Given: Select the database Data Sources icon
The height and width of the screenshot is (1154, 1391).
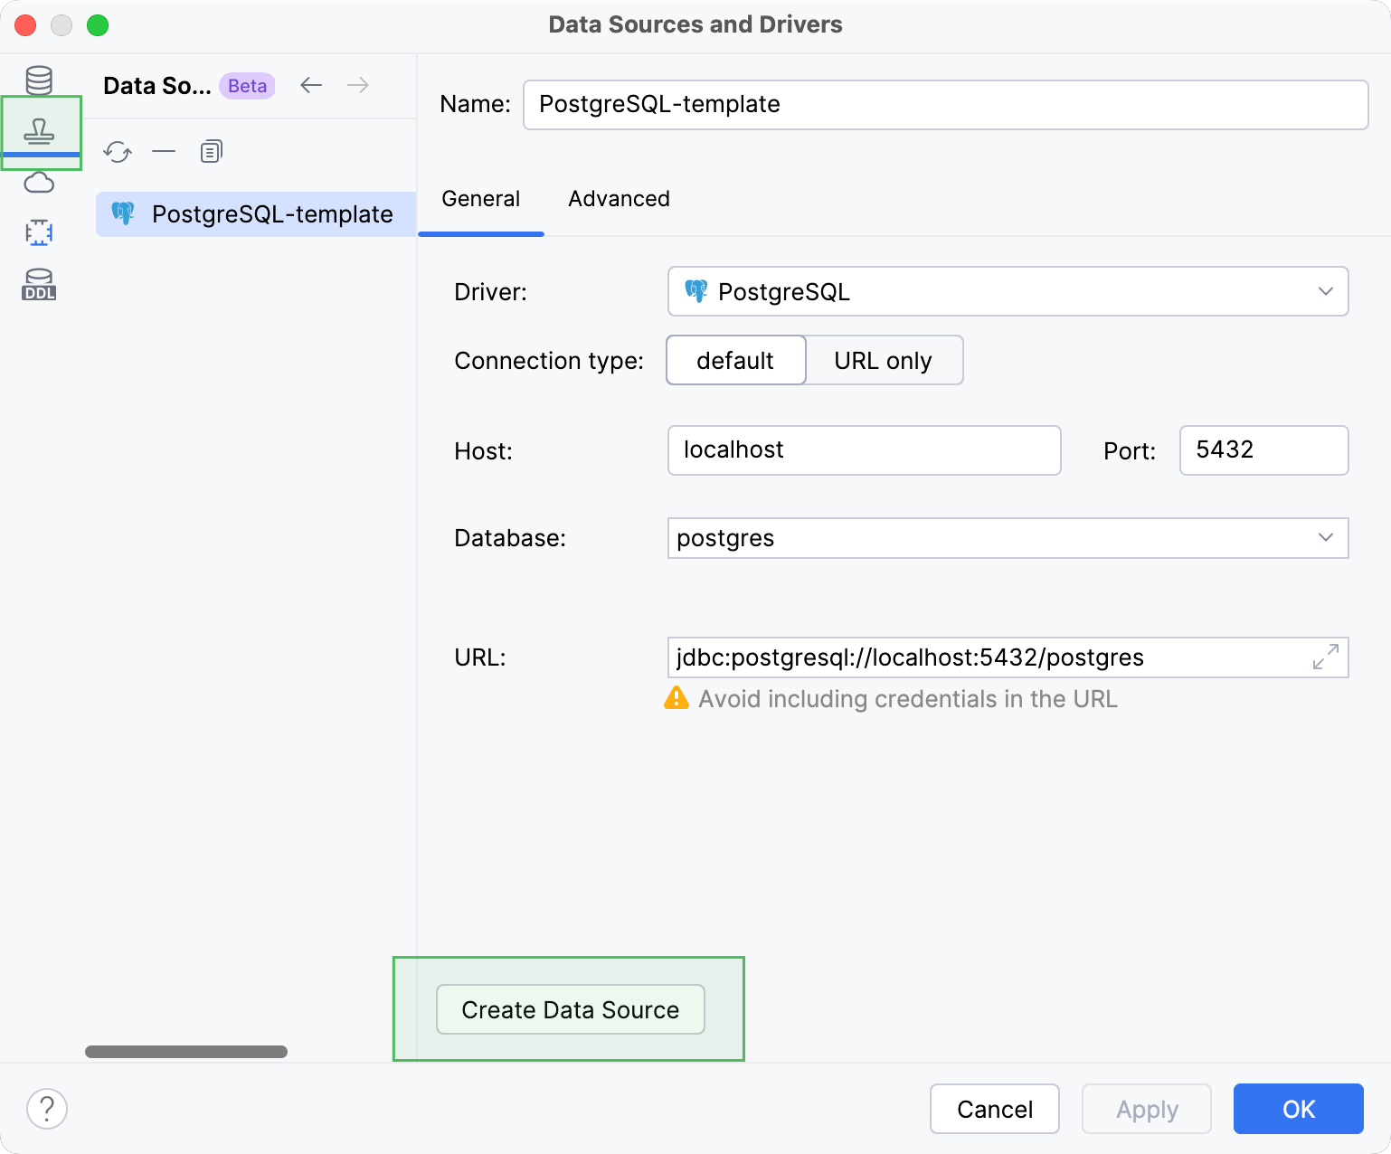Looking at the screenshot, I should 40,80.
